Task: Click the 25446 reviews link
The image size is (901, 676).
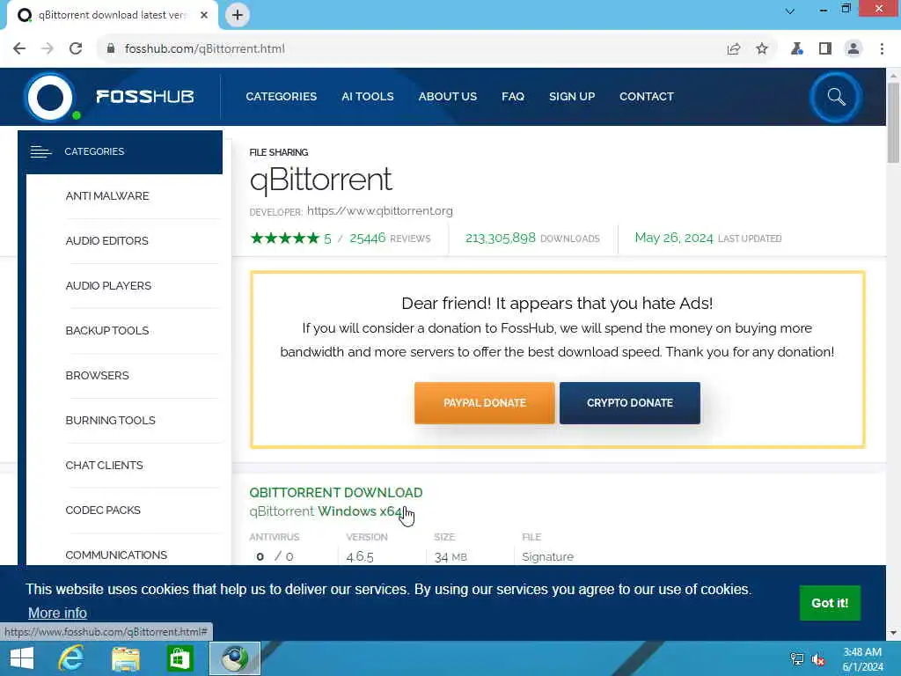Action: click(390, 238)
